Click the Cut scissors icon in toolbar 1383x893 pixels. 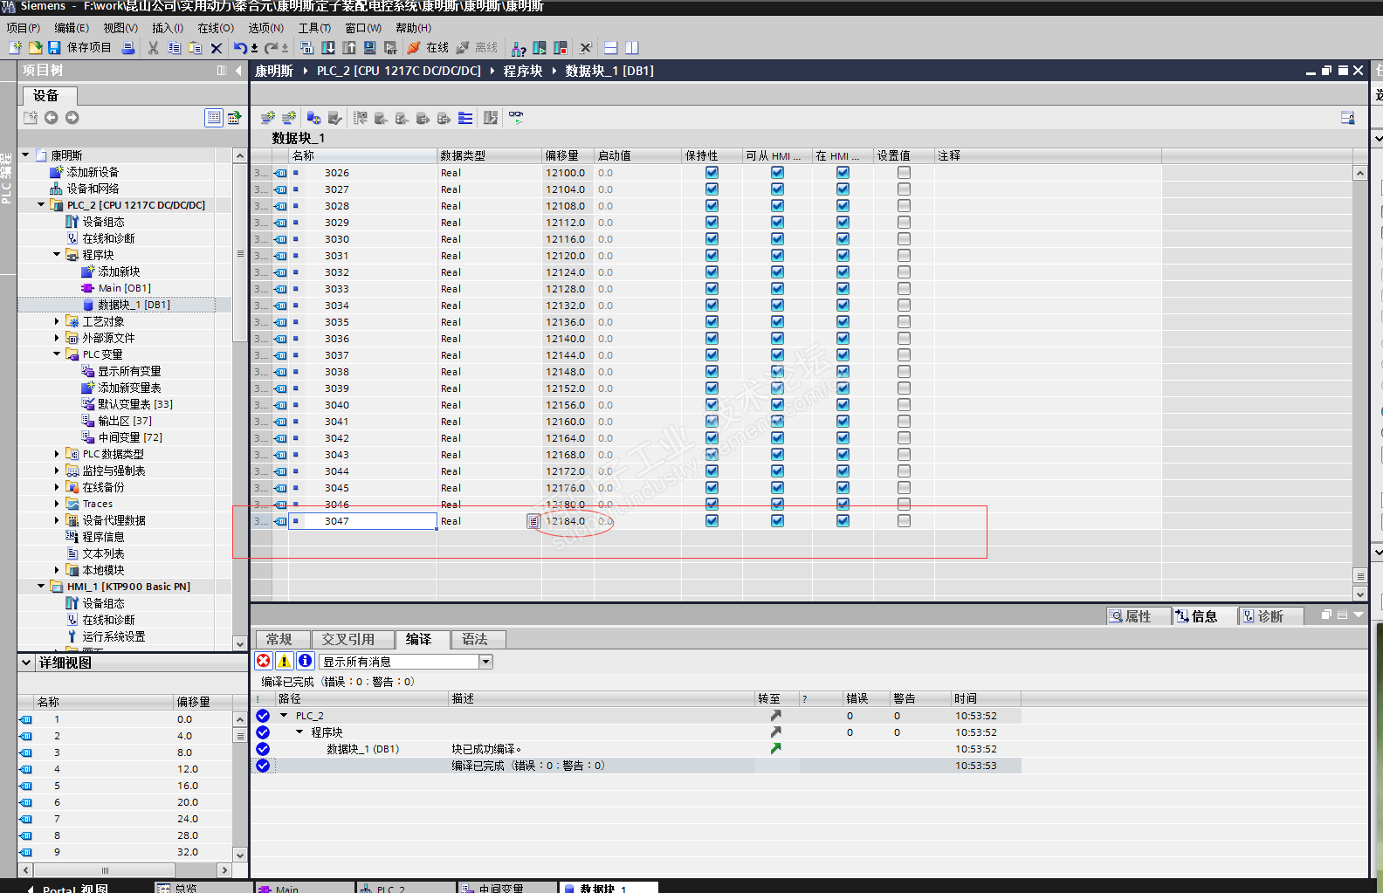click(x=154, y=48)
